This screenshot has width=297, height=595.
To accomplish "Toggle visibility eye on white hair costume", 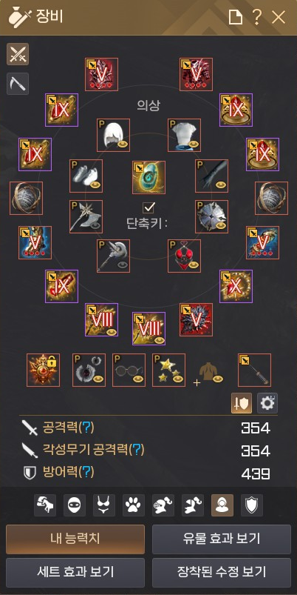I will [123, 145].
